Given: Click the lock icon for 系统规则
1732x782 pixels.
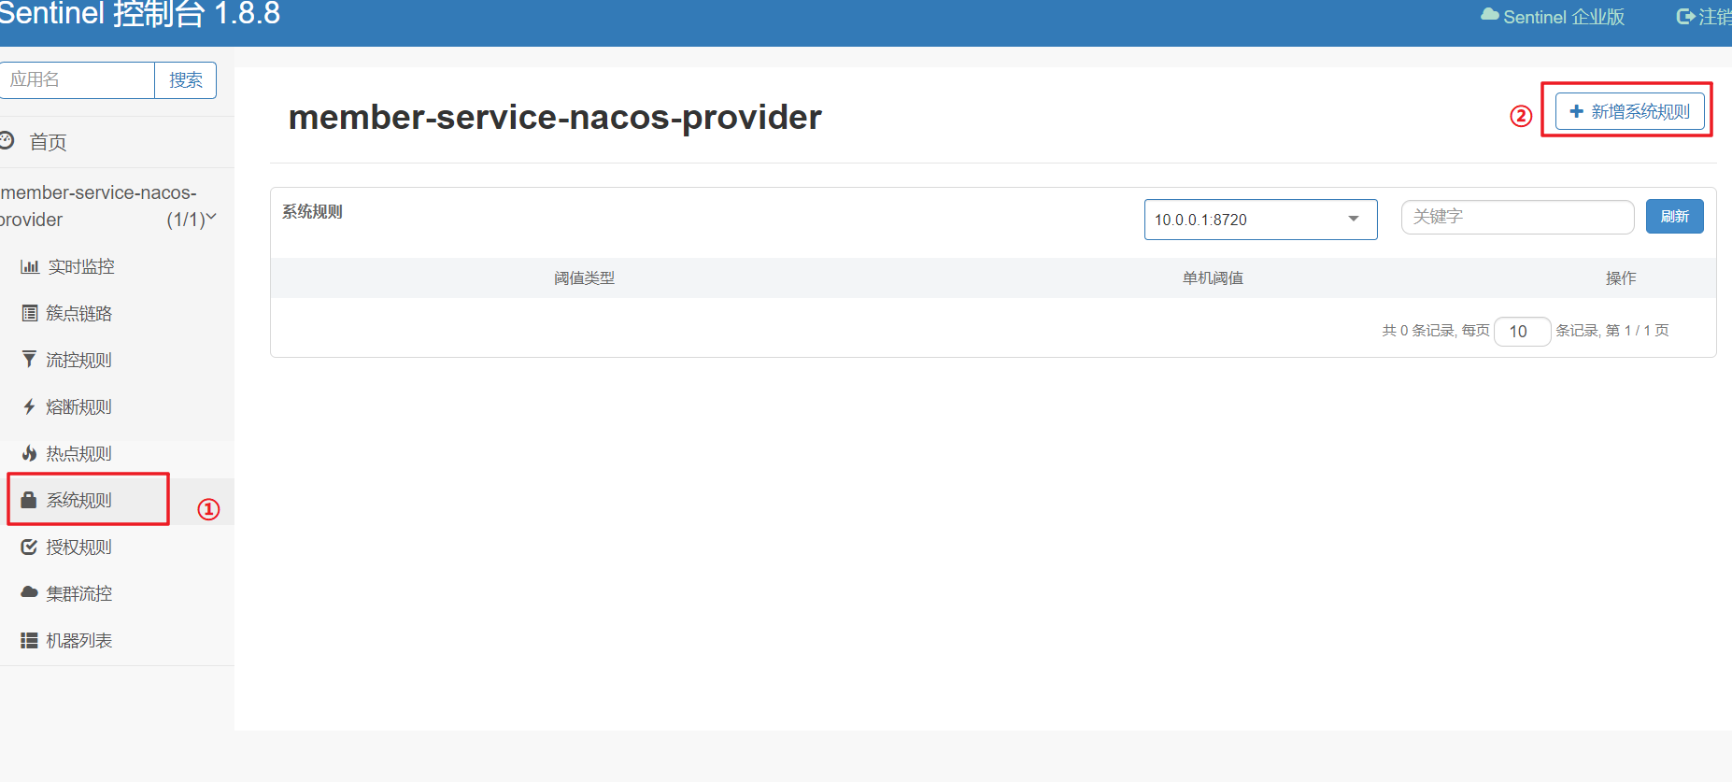Looking at the screenshot, I should click(29, 500).
